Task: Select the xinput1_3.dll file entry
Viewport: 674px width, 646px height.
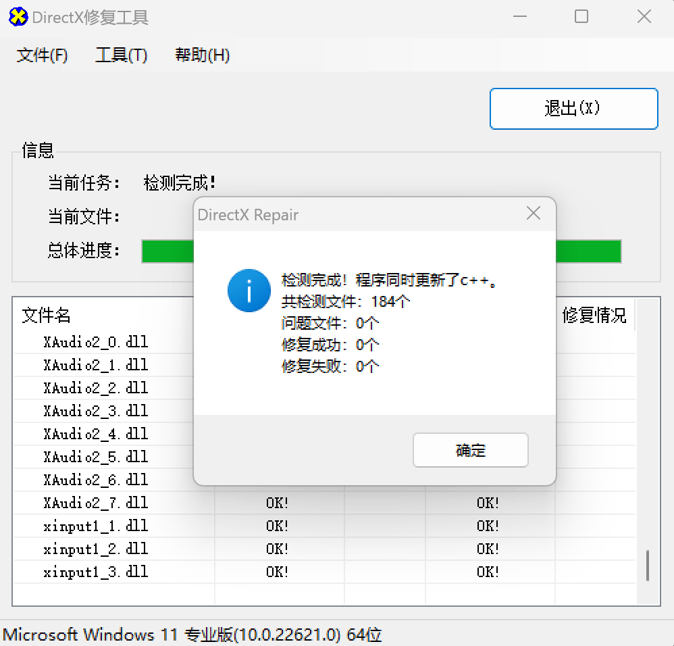Action: [x=95, y=572]
